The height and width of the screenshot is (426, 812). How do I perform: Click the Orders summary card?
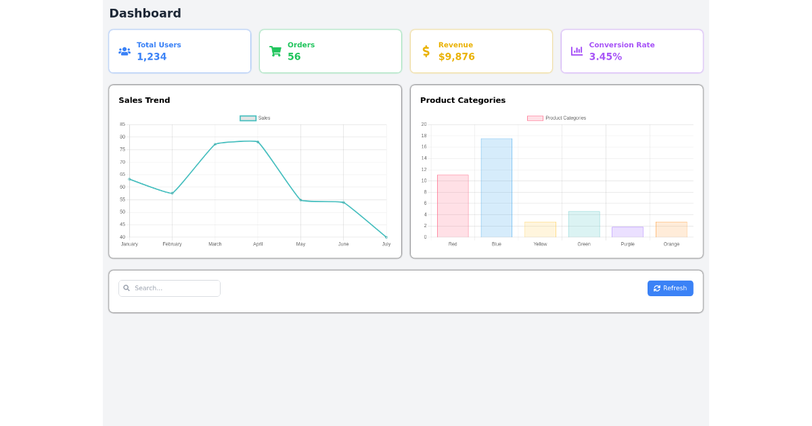coord(330,51)
